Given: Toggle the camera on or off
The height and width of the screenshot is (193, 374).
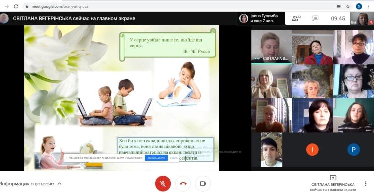Looking at the screenshot, I should (203, 183).
